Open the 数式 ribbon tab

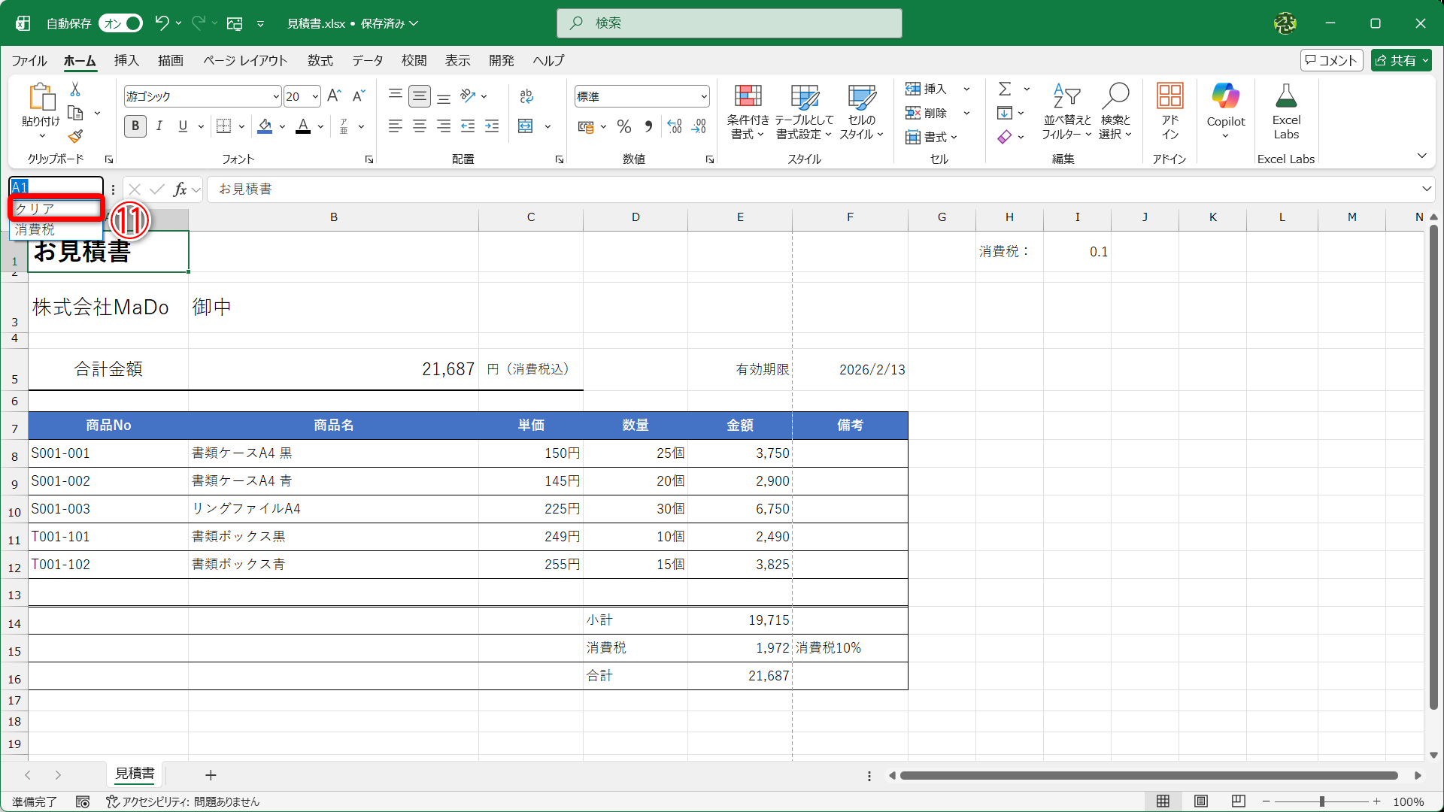coord(320,61)
